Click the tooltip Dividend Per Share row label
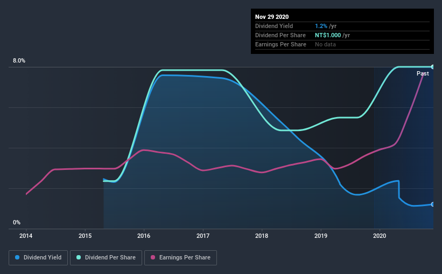 [x=280, y=35]
